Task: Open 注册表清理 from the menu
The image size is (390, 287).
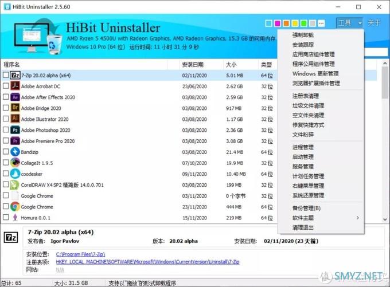Action: [x=305, y=96]
